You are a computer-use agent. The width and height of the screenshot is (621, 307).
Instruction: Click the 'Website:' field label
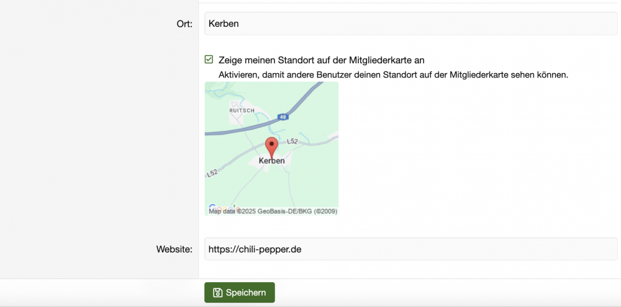tap(175, 249)
